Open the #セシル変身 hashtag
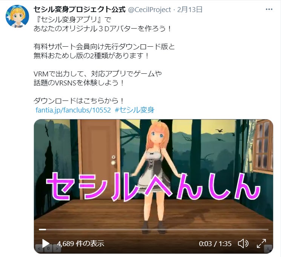 135,110
